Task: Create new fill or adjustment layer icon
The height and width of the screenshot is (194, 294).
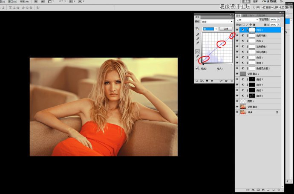Action: (x=263, y=190)
